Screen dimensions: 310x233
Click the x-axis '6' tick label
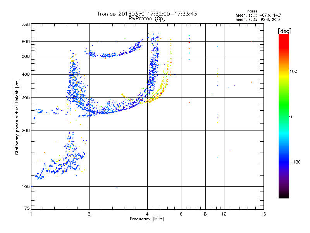pyautogui.click(x=181, y=214)
